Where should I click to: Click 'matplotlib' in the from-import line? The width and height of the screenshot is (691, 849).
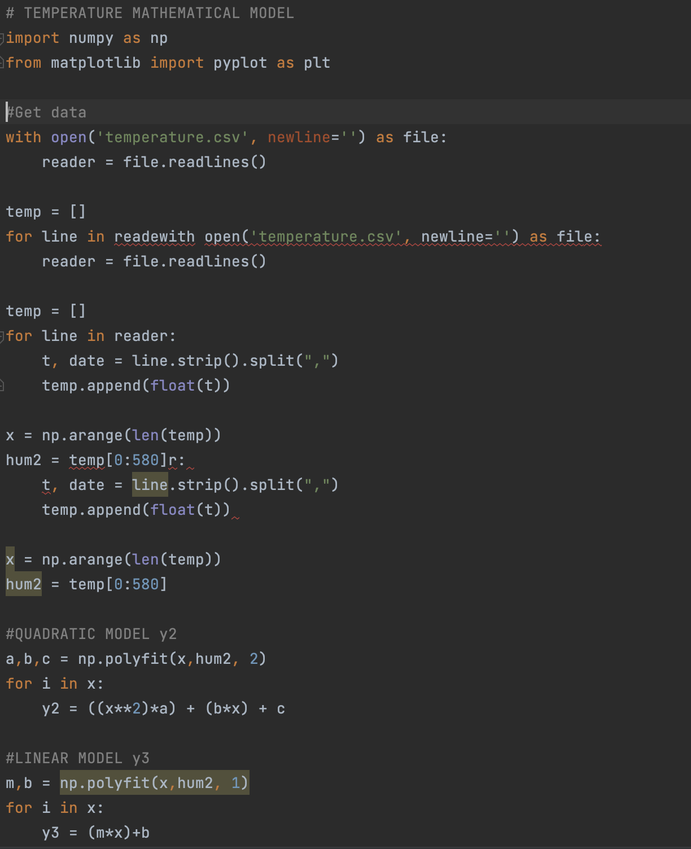click(95, 63)
